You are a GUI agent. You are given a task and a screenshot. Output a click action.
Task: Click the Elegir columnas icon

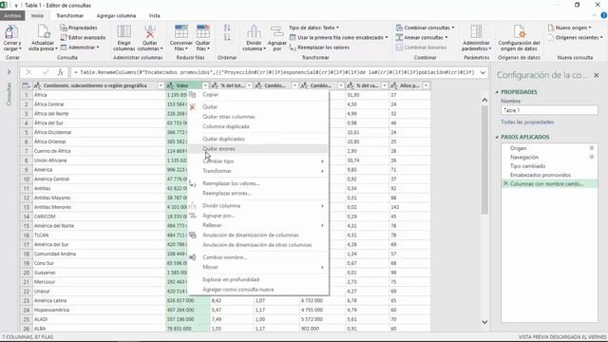coord(124,32)
